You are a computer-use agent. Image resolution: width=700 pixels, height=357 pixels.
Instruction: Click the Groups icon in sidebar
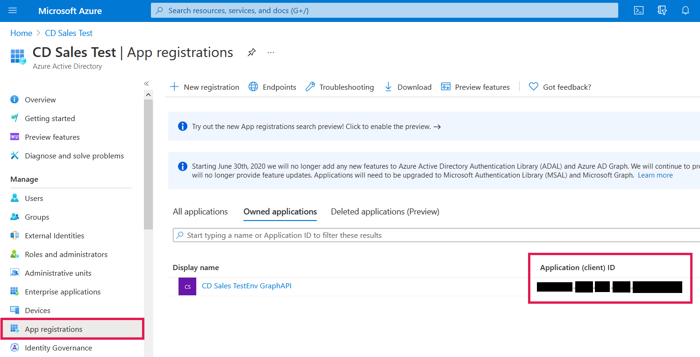[x=14, y=217]
